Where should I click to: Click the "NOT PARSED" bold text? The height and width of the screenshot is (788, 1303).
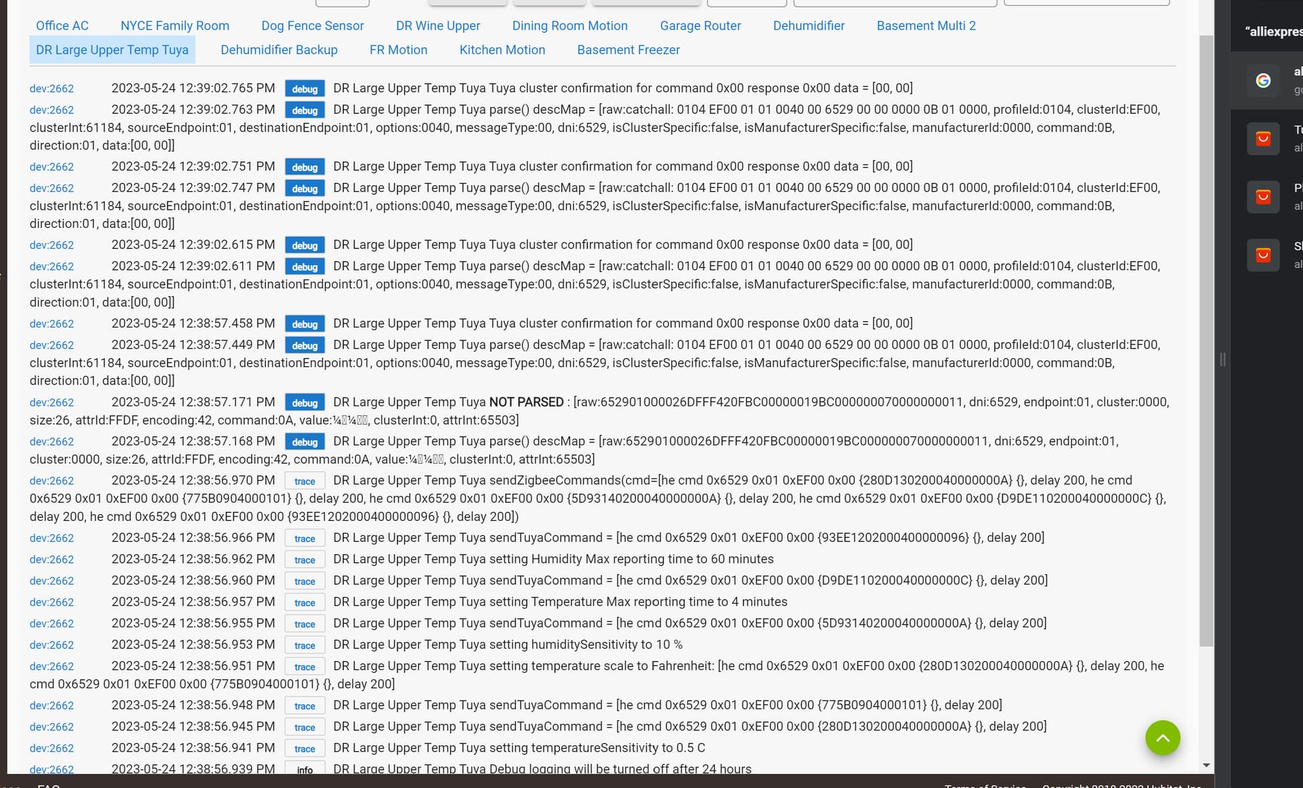[x=526, y=402]
